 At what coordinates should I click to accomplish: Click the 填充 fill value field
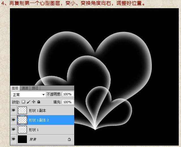67,102
